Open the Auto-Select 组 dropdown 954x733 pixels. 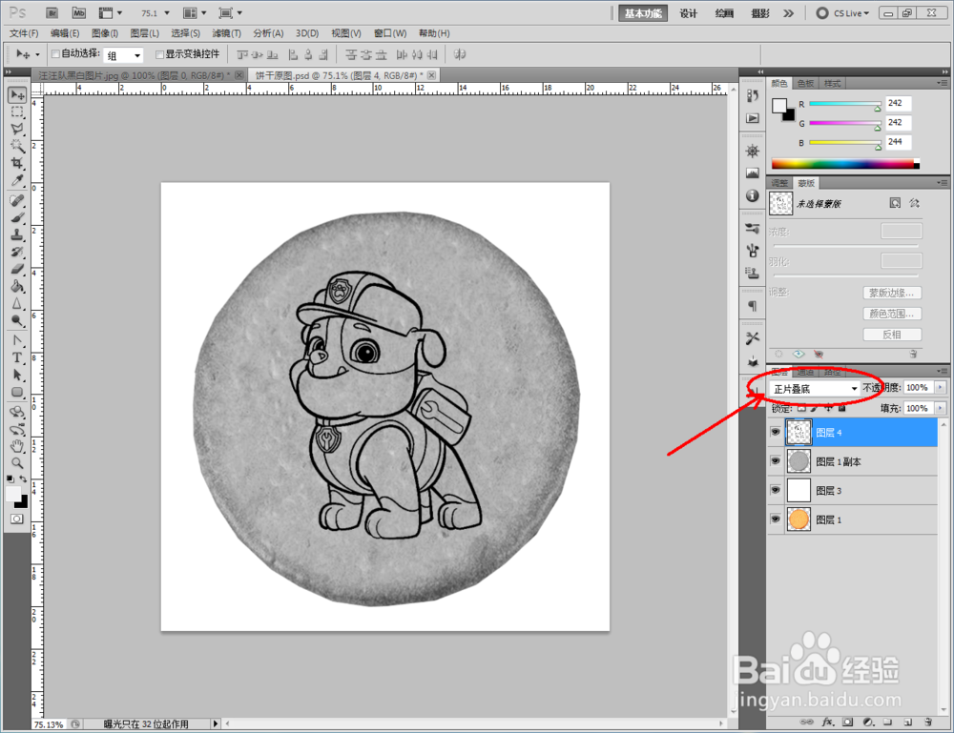coord(123,55)
